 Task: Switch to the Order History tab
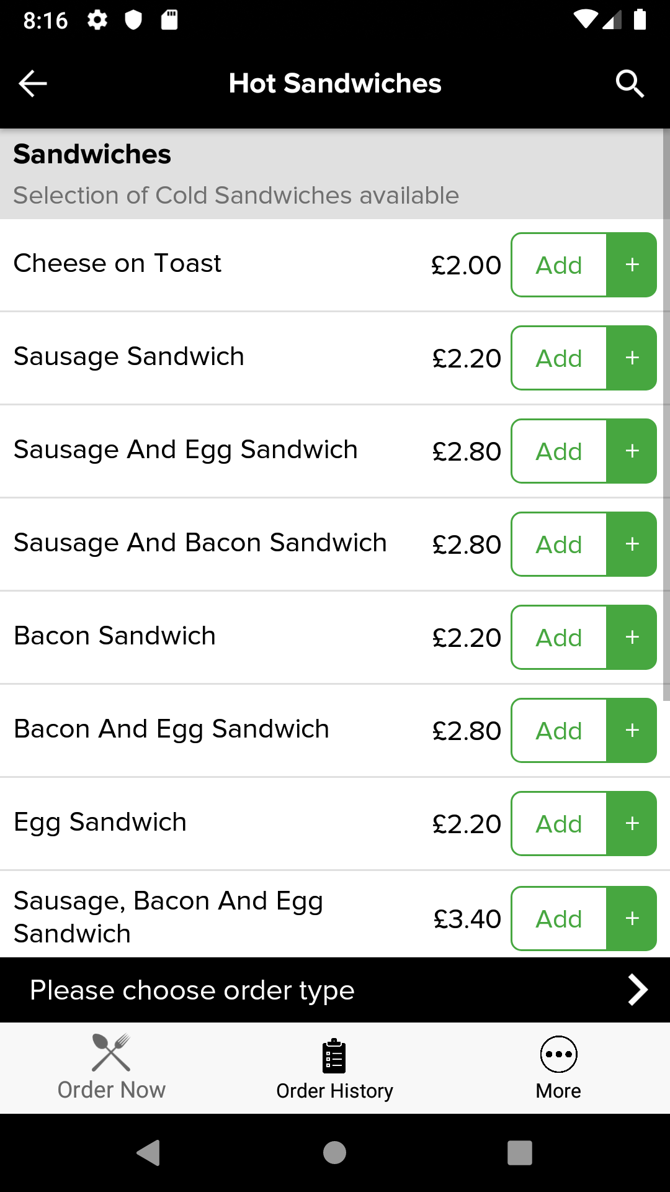(x=335, y=1068)
